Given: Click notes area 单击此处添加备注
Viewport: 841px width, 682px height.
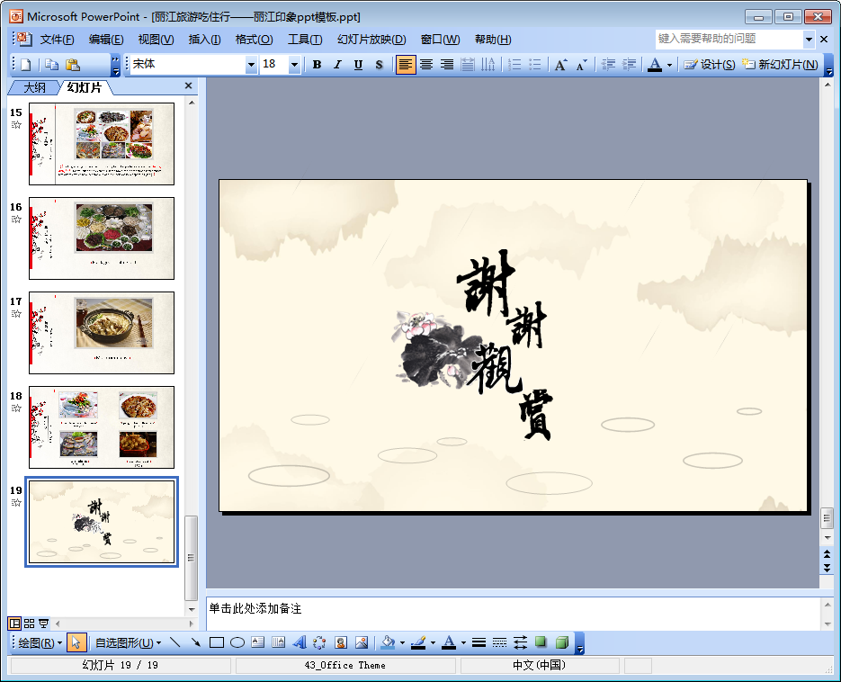Looking at the screenshot, I should pos(255,608).
